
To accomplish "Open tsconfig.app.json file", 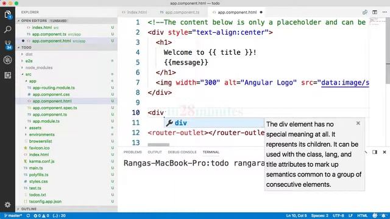I will [45, 201].
